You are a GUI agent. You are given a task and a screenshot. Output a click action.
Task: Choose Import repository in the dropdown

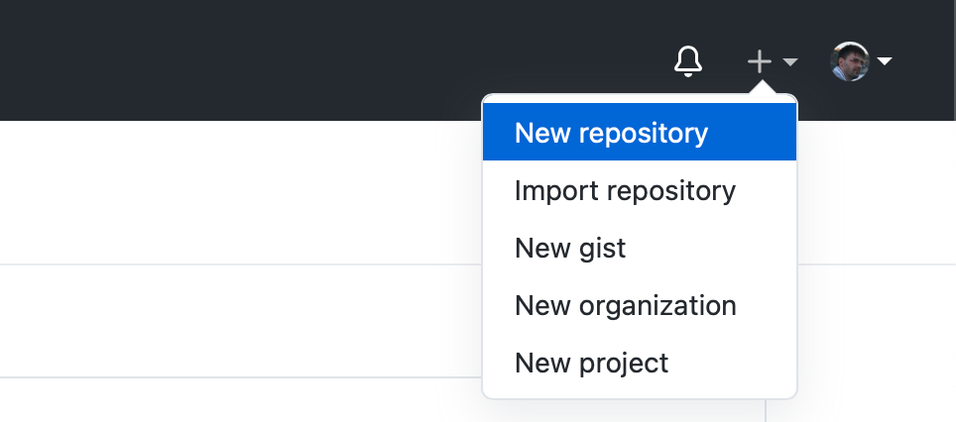(x=640, y=190)
